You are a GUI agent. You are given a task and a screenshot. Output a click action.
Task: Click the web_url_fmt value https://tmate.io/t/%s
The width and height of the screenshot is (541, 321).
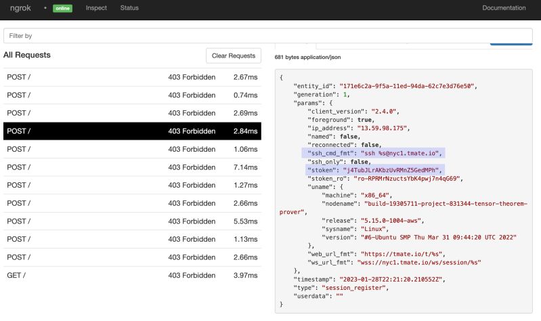402,254
